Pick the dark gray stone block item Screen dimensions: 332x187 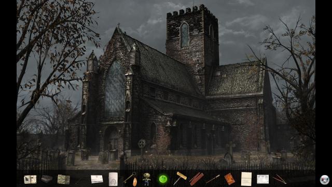coord(47,179)
